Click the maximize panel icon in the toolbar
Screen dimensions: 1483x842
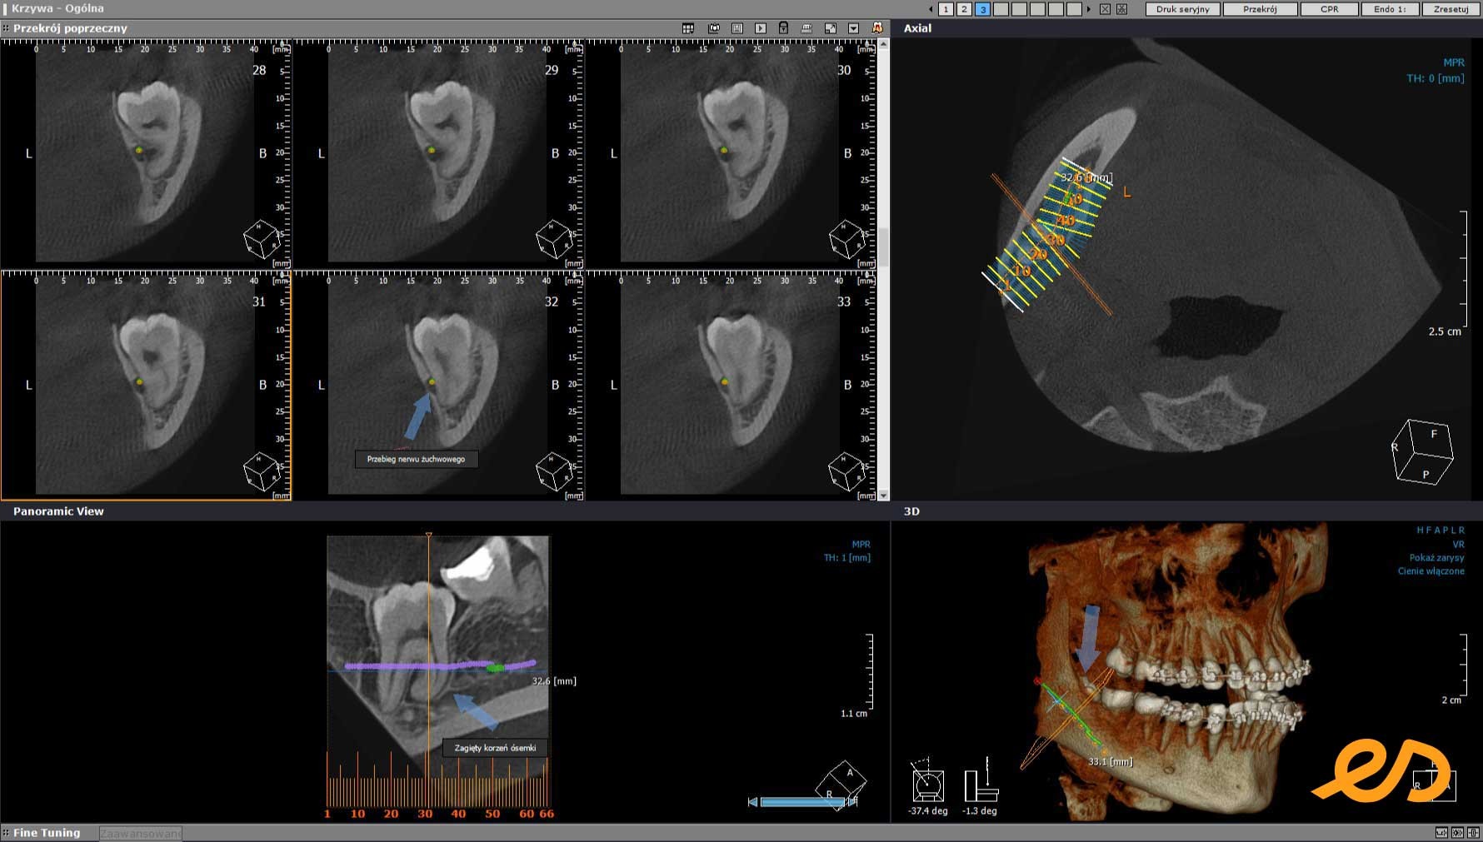tap(830, 27)
